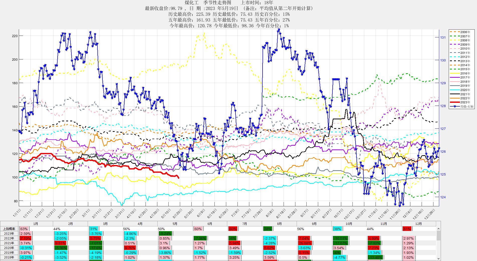Click the 2020年 row header in table
477x261 pixels.
pyautogui.click(x=9, y=248)
